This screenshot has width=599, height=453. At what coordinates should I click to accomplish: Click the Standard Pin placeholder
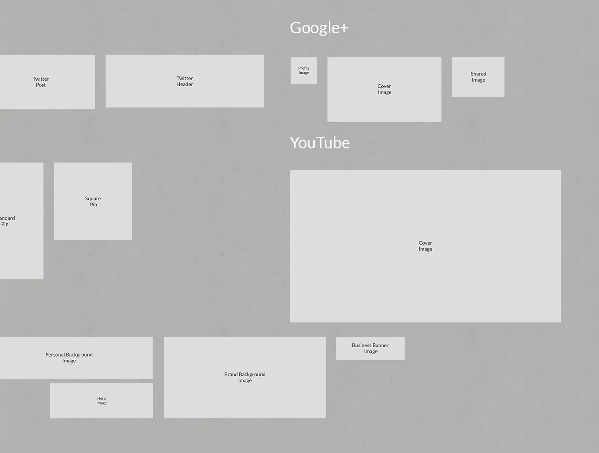[x=21, y=221]
